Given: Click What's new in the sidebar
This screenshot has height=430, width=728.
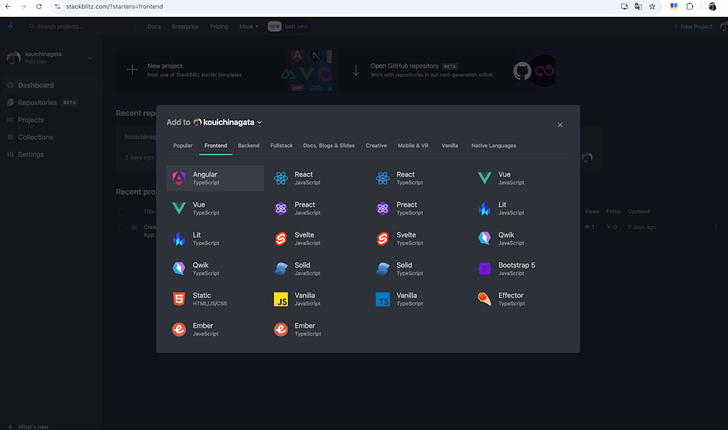Looking at the screenshot, I should (x=29, y=426).
